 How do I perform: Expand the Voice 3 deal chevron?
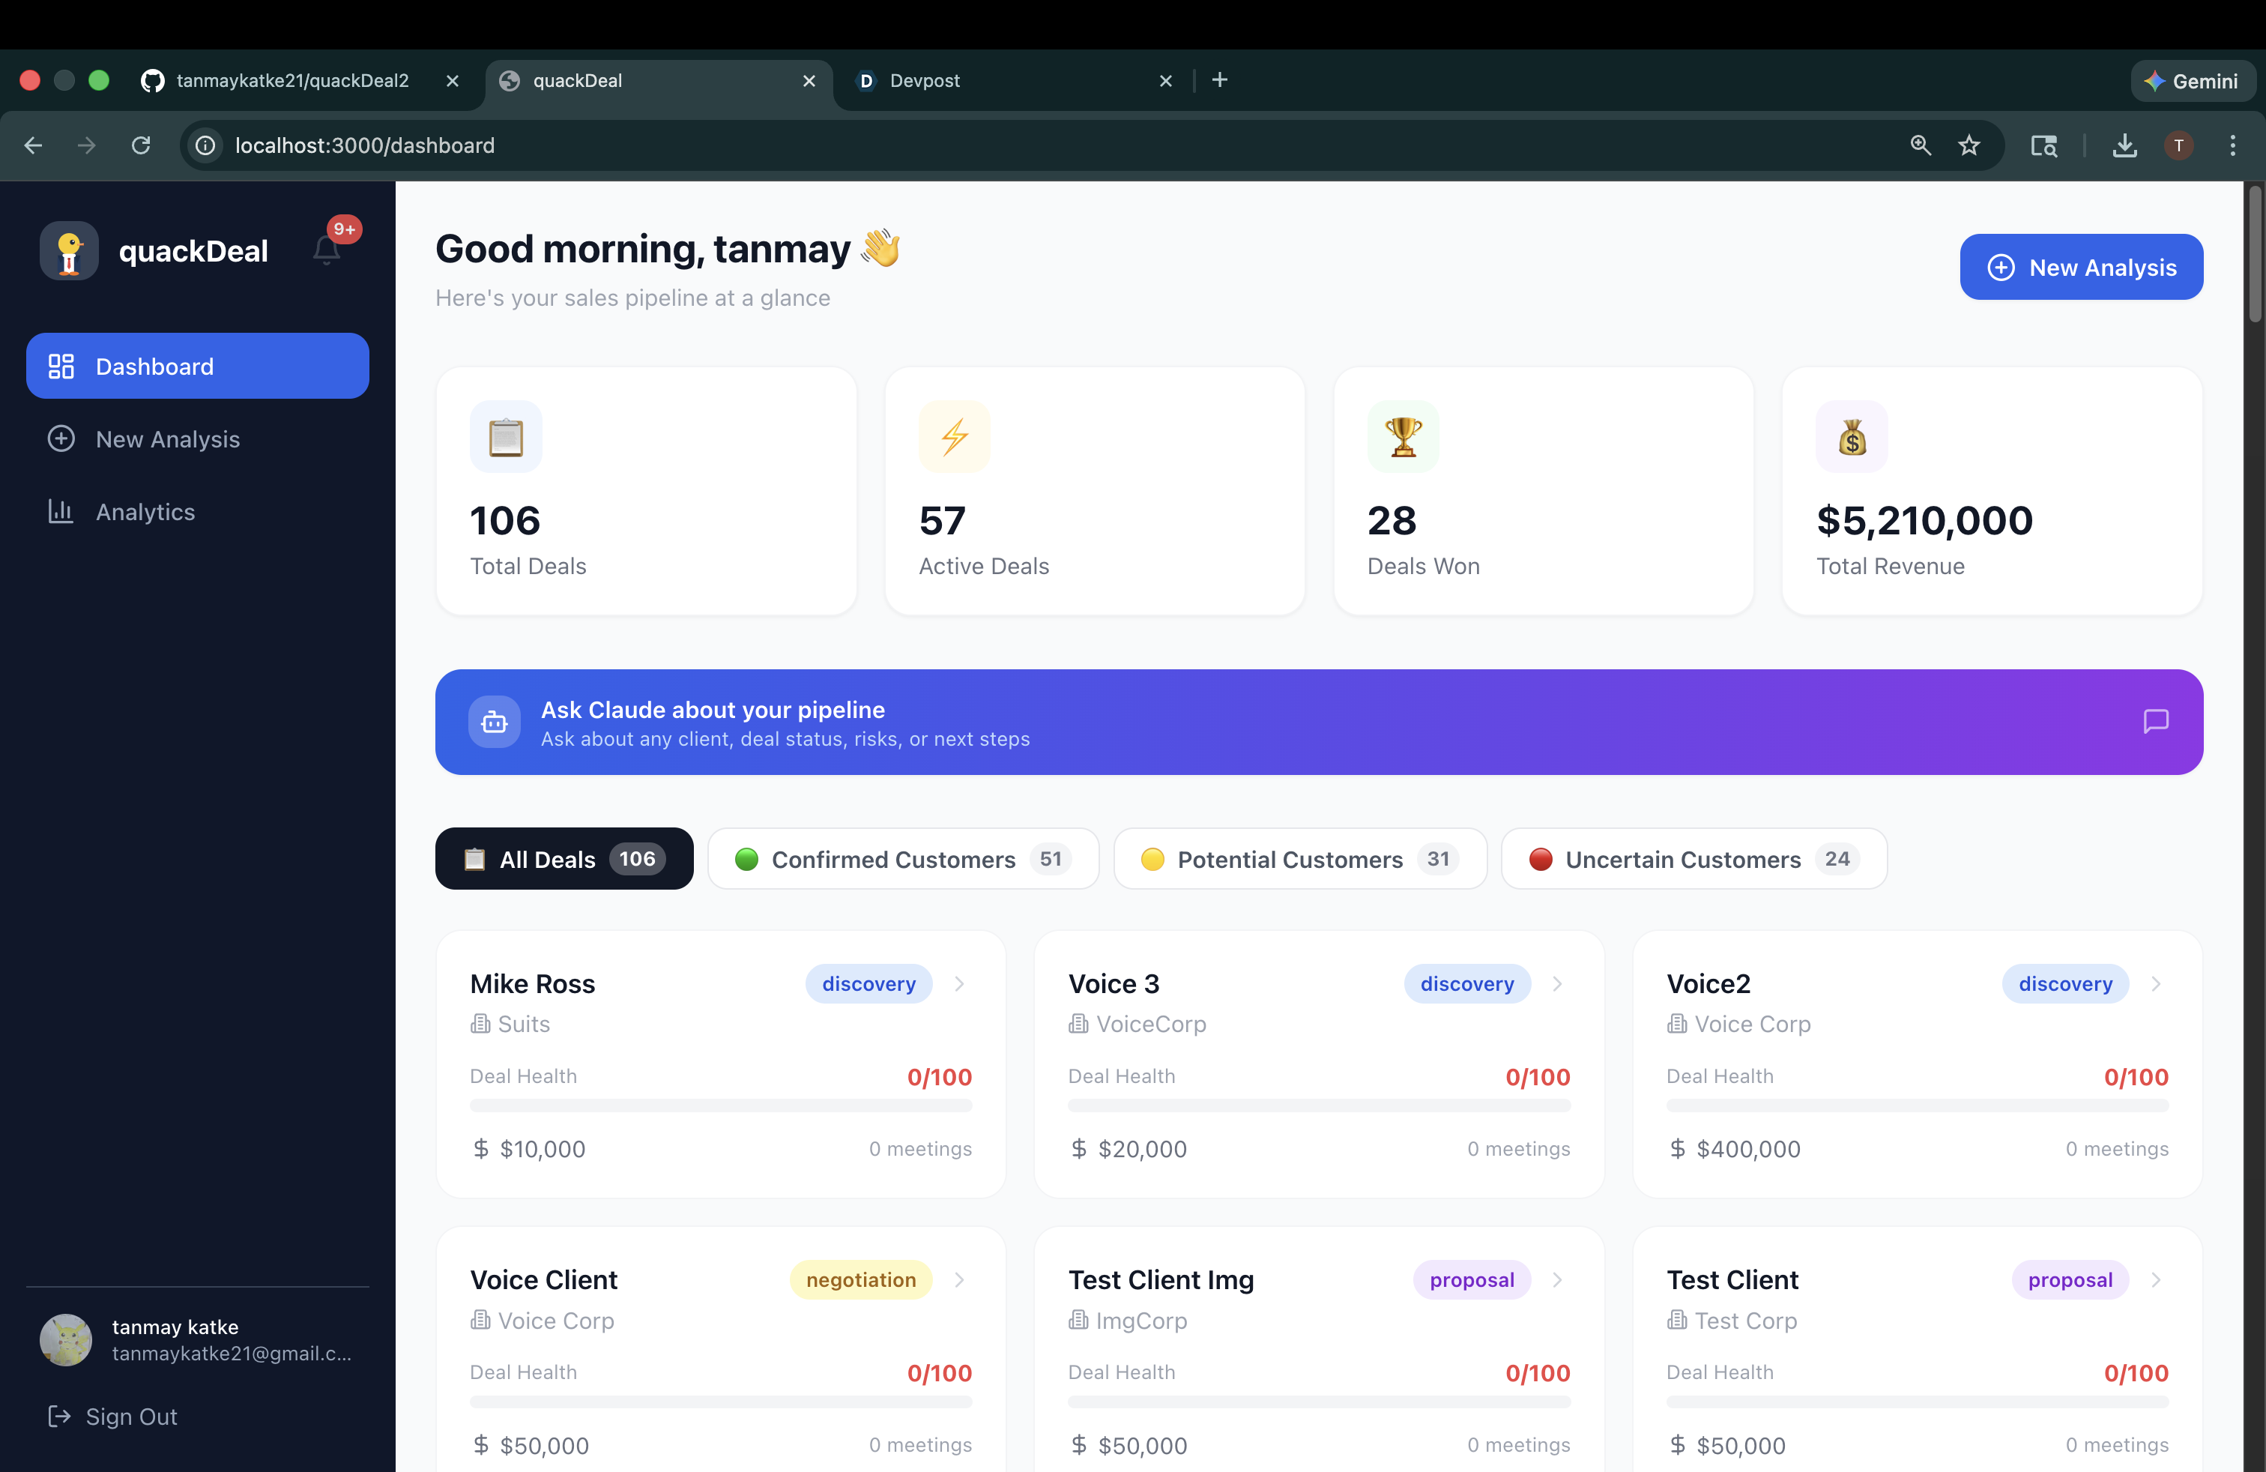pos(1556,983)
